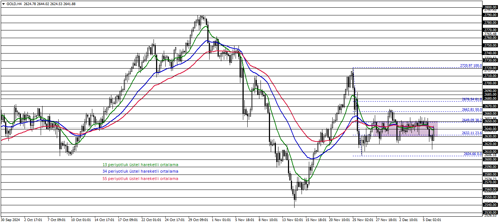Viewport: 499px width, 224px height.
Task: Click the 17 Oct 09:01 time label
Action: pos(128,220)
